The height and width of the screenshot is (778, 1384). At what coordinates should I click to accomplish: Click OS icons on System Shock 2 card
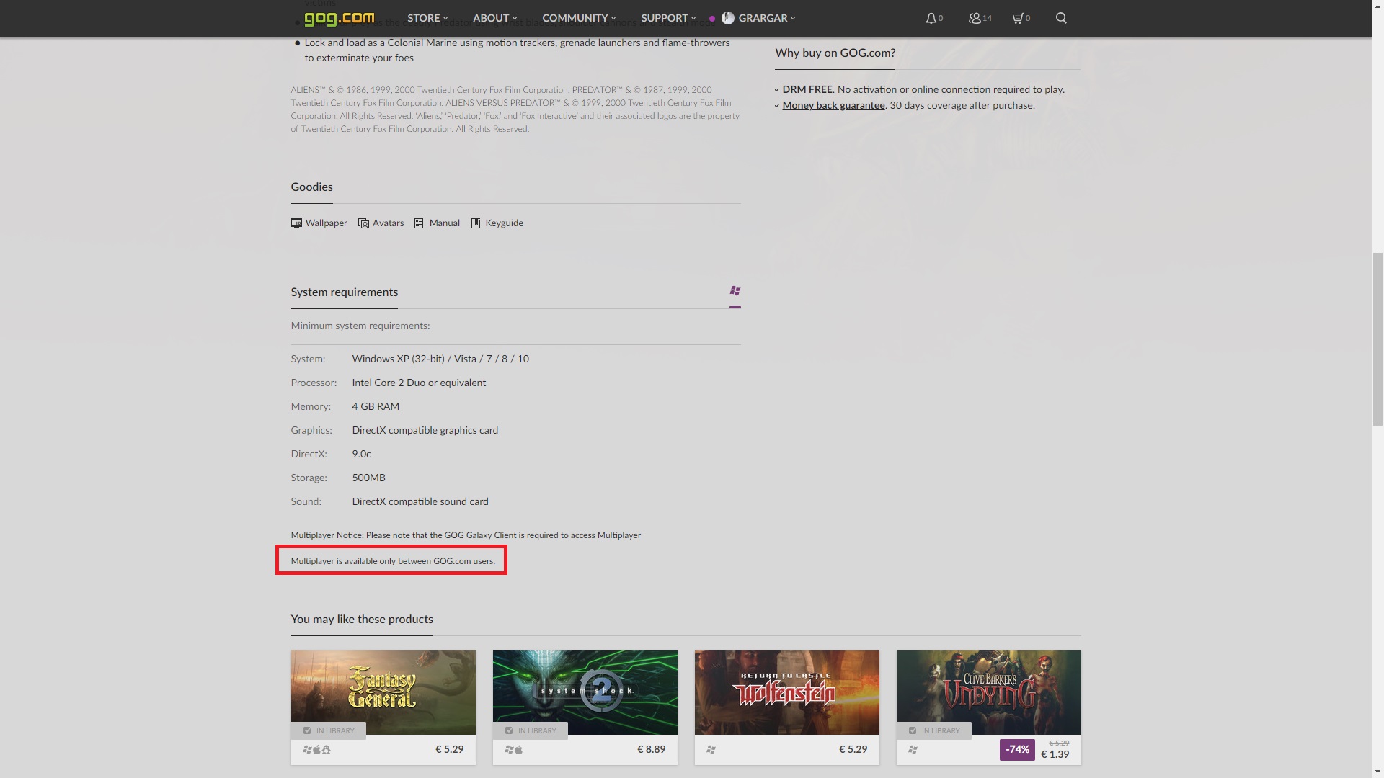tap(513, 750)
